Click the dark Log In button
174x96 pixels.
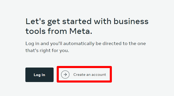(x=40, y=75)
